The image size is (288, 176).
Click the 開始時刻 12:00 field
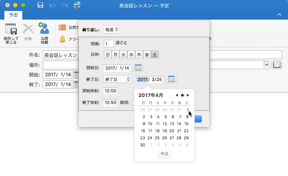(x=110, y=91)
